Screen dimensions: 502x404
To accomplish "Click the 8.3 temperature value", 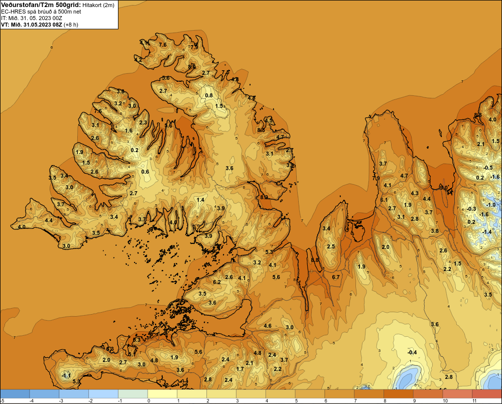I will click(x=261, y=130).
